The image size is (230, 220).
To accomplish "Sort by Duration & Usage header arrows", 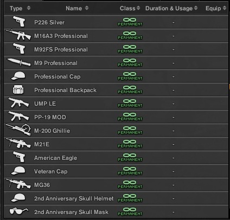I will point(196,8).
